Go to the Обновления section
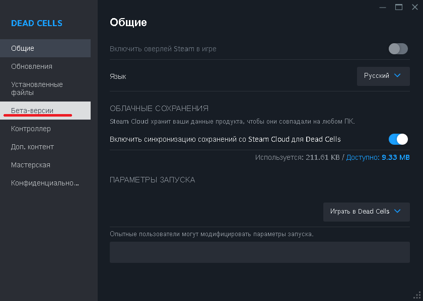This screenshot has height=301, width=423. [x=45, y=66]
